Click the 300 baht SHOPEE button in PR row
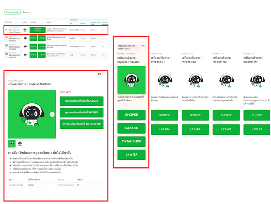271x204 pixels. point(37,30)
